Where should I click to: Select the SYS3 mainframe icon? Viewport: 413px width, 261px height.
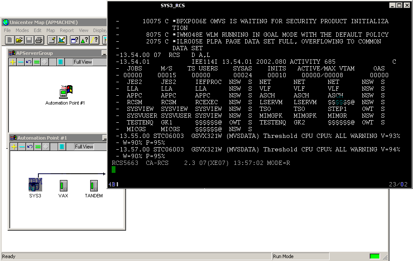[x=35, y=185]
